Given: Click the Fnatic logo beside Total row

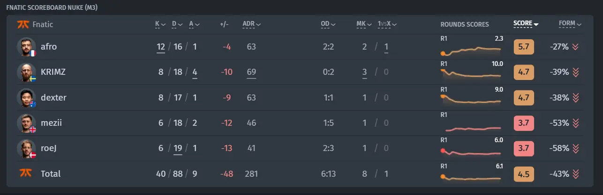Looking at the screenshot, I should tap(24, 173).
